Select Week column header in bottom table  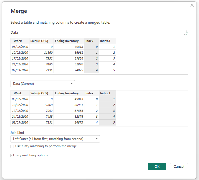20,93
